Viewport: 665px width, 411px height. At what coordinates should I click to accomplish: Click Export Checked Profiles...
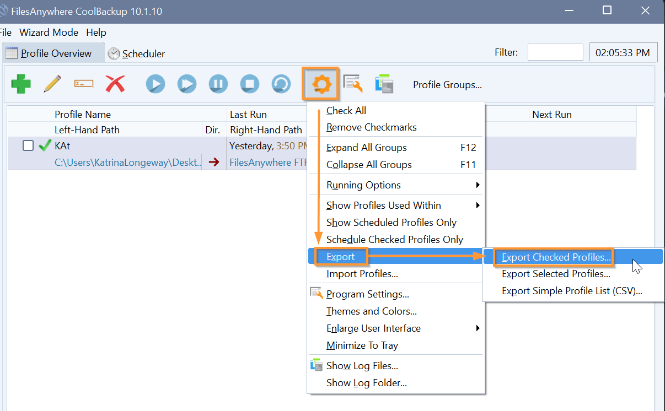point(573,257)
